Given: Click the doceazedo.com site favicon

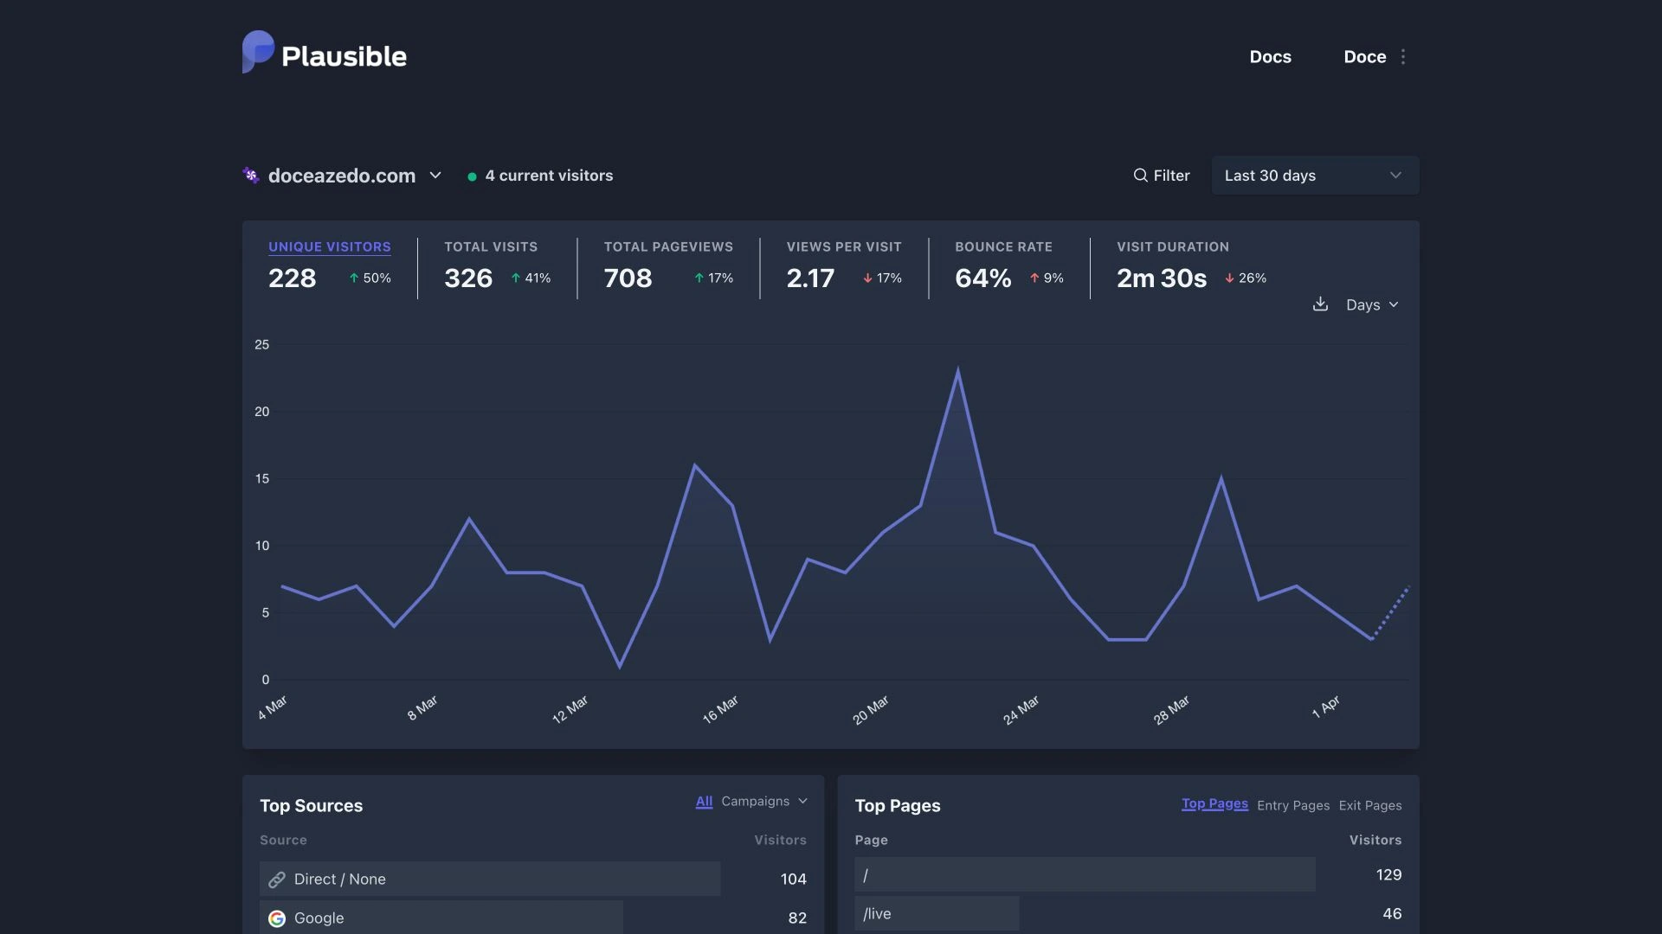Looking at the screenshot, I should click(x=251, y=176).
